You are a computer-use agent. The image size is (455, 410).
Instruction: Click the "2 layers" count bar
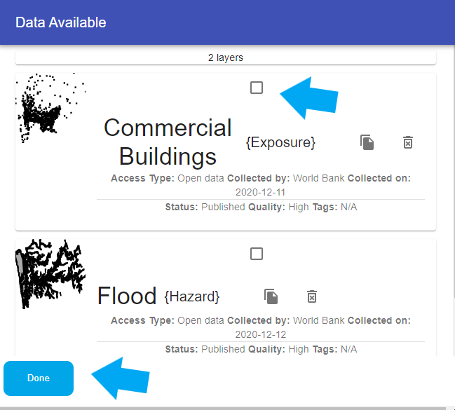(x=225, y=57)
